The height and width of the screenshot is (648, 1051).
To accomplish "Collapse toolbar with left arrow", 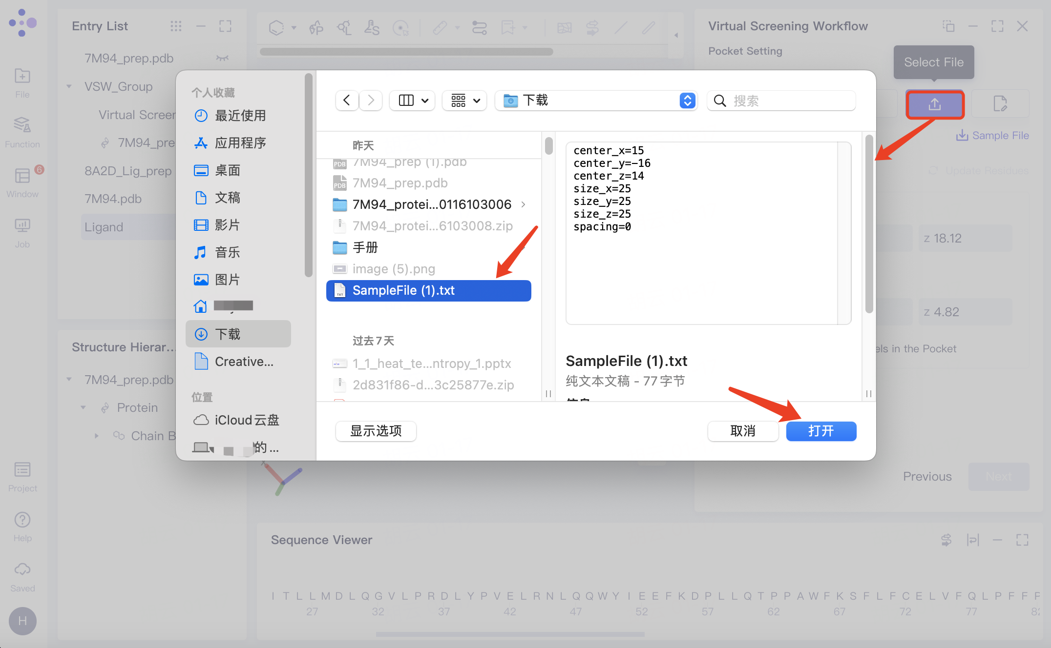I will click(x=676, y=35).
